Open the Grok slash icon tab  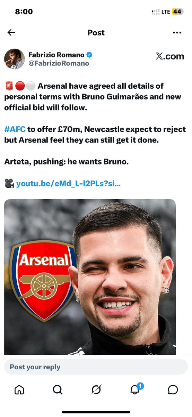pyautogui.click(x=96, y=390)
